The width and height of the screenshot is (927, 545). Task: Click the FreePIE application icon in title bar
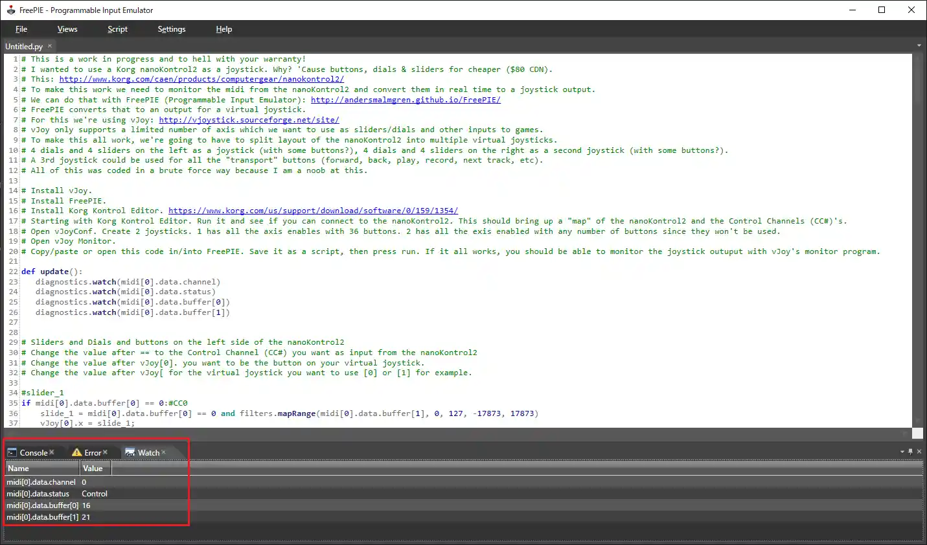coord(10,10)
